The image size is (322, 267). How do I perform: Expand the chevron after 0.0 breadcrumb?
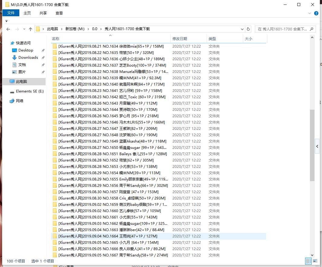(101, 29)
